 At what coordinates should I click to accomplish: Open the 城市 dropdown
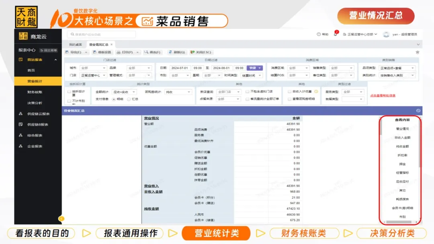93,68
